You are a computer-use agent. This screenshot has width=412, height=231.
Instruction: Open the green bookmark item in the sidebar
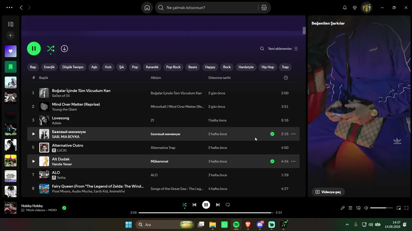coord(11,67)
